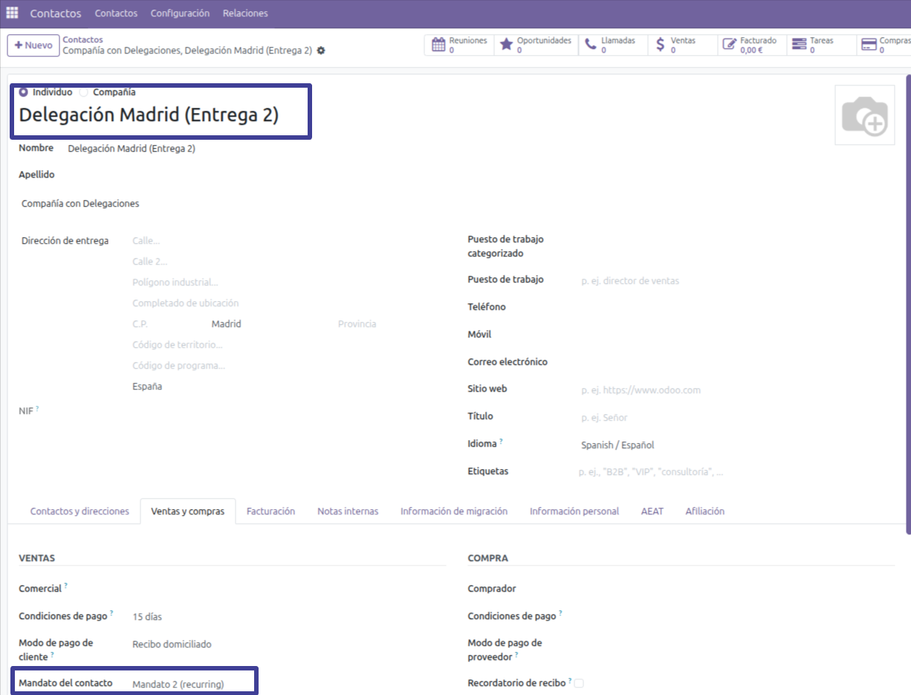This screenshot has height=695, width=911.
Task: Upload photo via camera image placeholder
Action: click(864, 115)
